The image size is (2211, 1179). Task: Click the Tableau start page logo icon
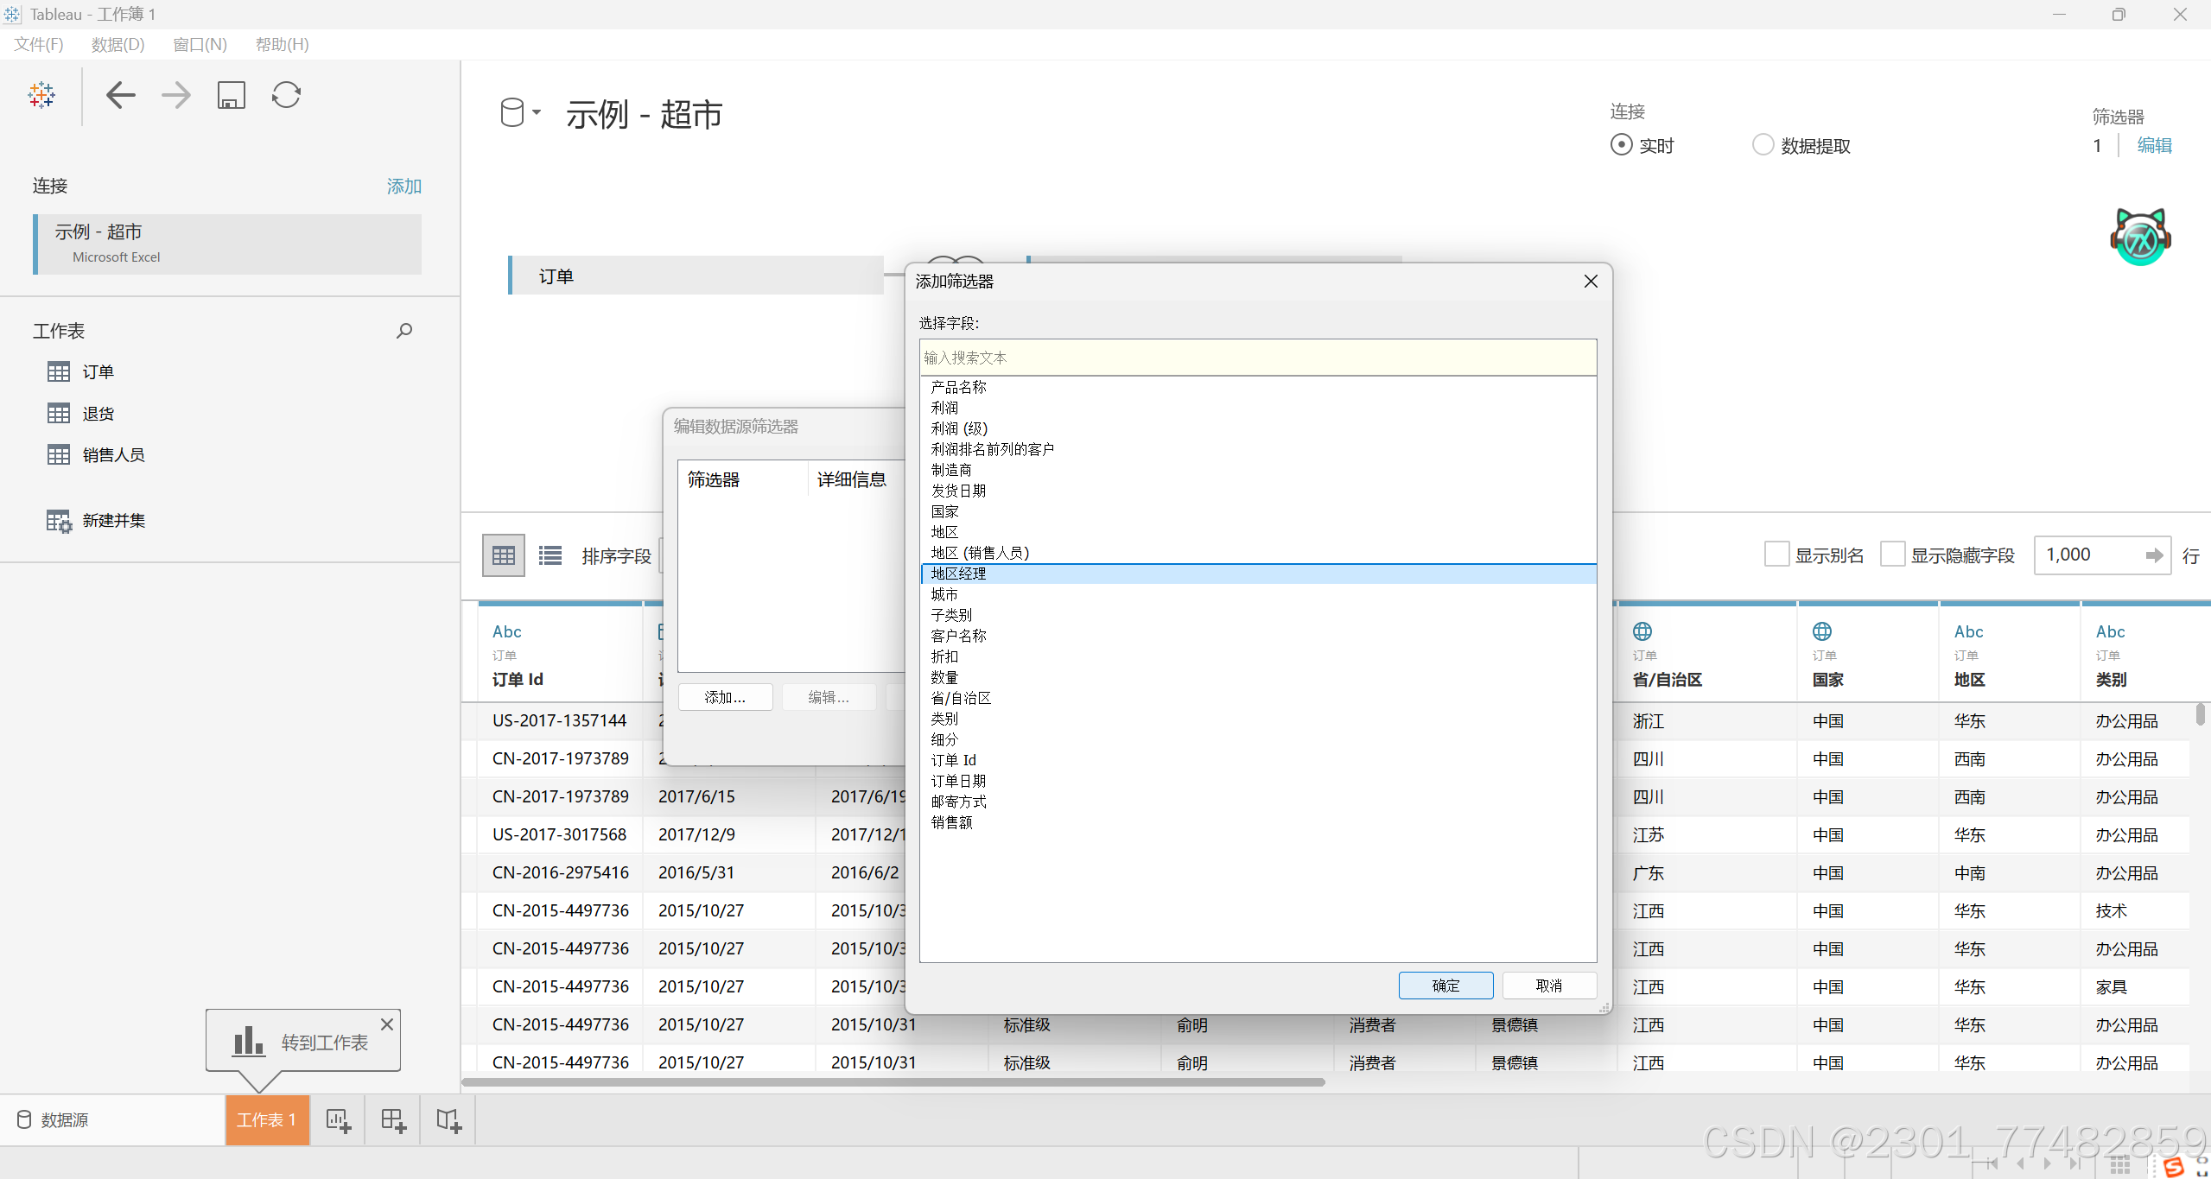tap(41, 95)
